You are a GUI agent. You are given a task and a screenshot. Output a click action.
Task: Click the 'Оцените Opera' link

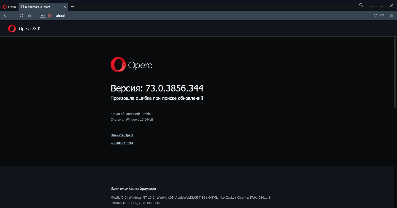(x=122, y=135)
